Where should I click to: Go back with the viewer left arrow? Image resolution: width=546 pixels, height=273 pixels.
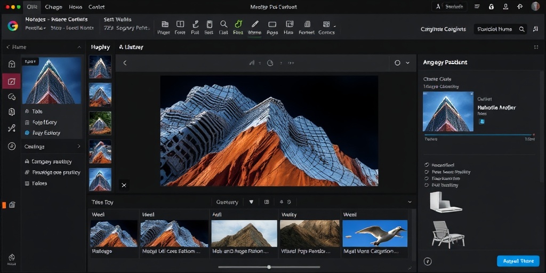point(125,63)
